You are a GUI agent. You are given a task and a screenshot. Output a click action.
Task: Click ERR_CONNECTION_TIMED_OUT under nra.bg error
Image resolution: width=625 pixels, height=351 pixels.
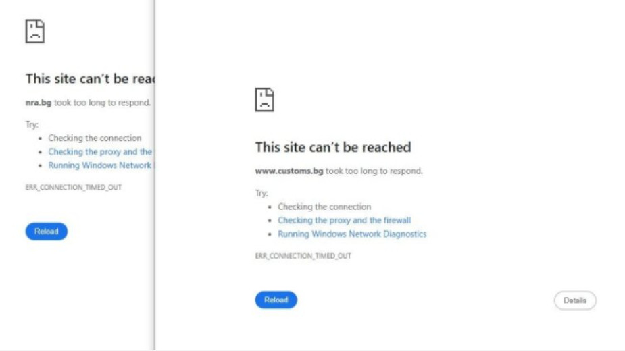74,187
